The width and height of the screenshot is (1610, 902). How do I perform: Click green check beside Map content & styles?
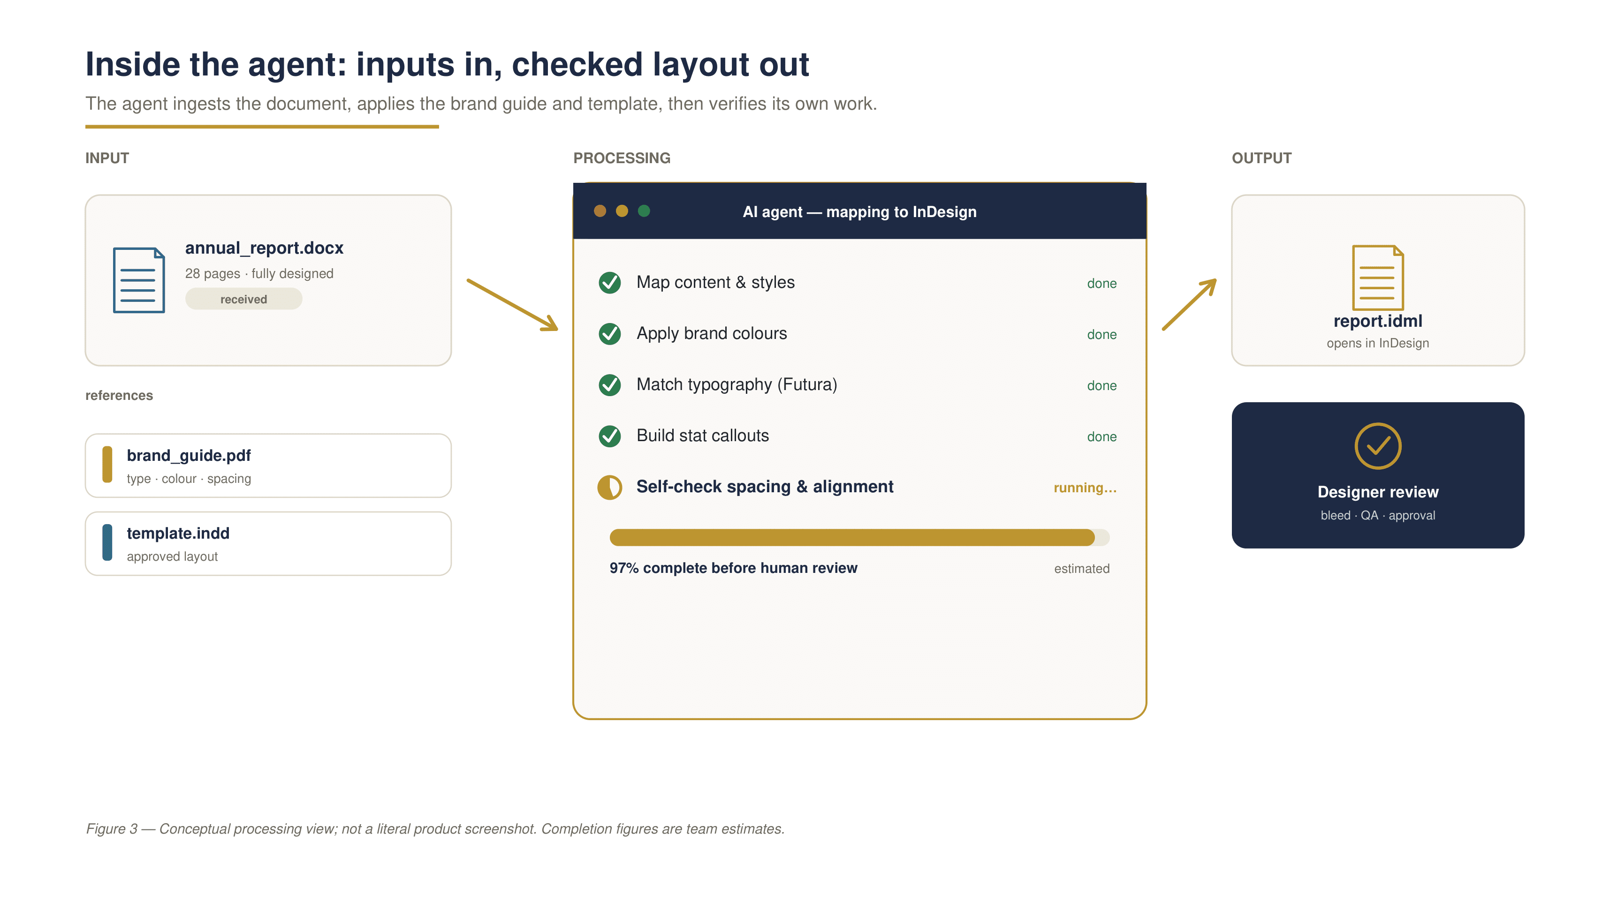click(609, 282)
